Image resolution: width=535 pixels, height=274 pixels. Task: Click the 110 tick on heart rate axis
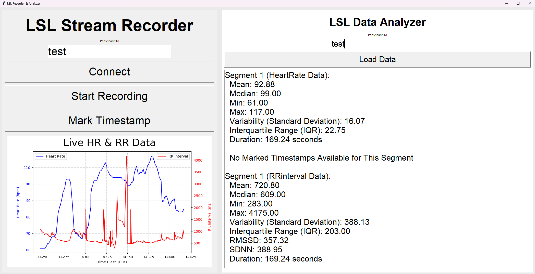pyautogui.click(x=27, y=168)
